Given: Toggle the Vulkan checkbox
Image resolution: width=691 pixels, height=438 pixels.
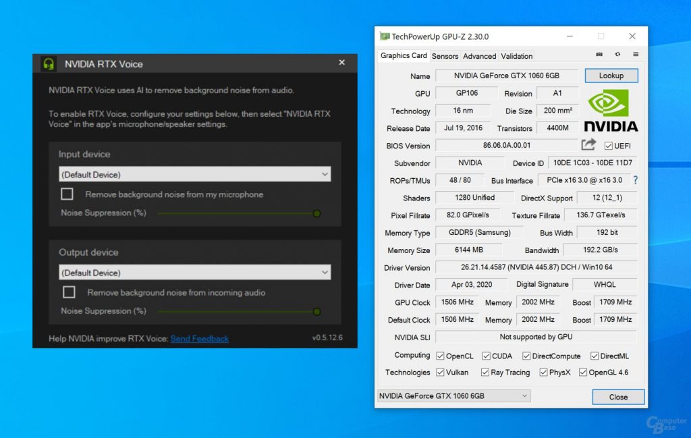Looking at the screenshot, I should [440, 373].
